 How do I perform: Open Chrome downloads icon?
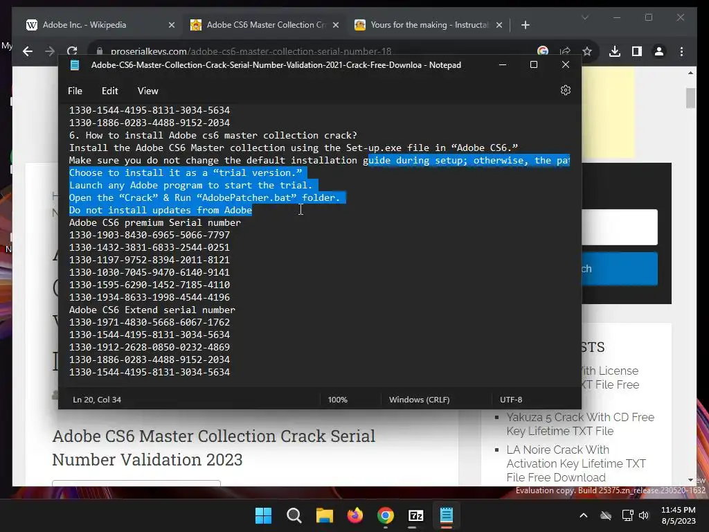click(x=615, y=51)
